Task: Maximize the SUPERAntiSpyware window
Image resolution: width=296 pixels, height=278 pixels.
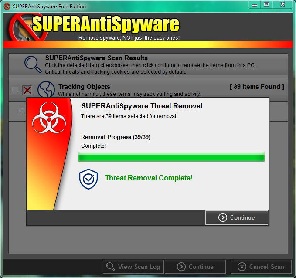Action: (x=266, y=5)
